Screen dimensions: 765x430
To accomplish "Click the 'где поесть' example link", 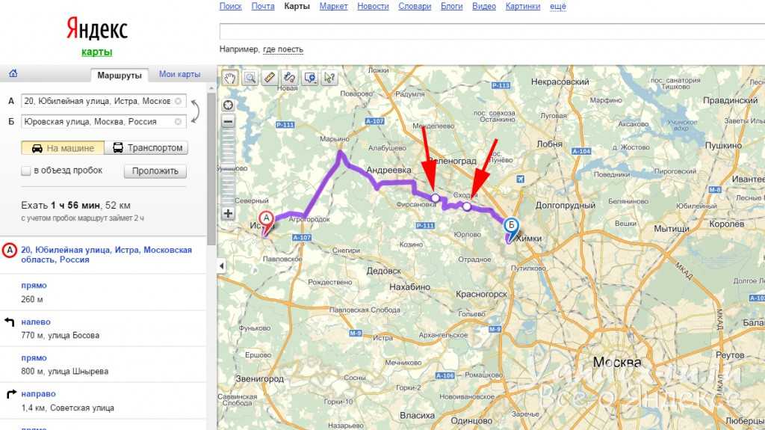I will pos(283,49).
